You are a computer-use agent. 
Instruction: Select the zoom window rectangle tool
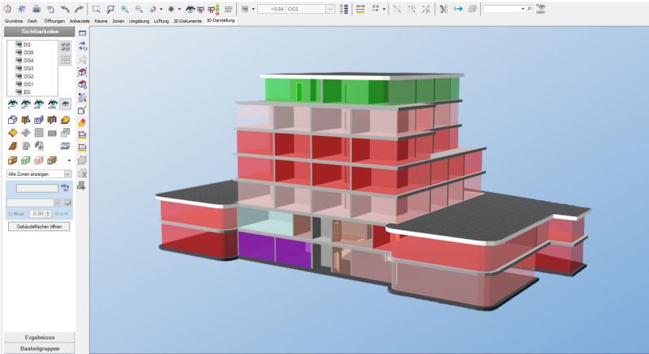coord(97,8)
